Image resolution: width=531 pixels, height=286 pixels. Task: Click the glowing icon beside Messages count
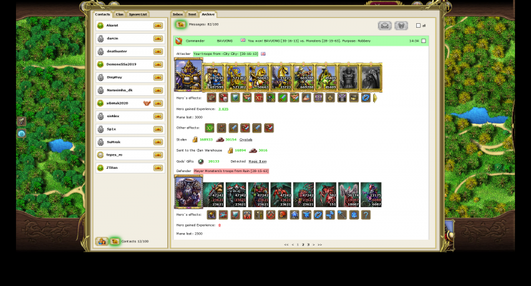180,24
